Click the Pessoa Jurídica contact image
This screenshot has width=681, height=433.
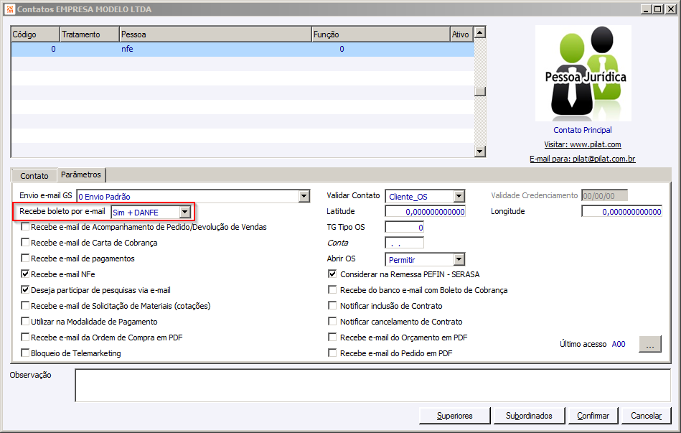pyautogui.click(x=583, y=73)
